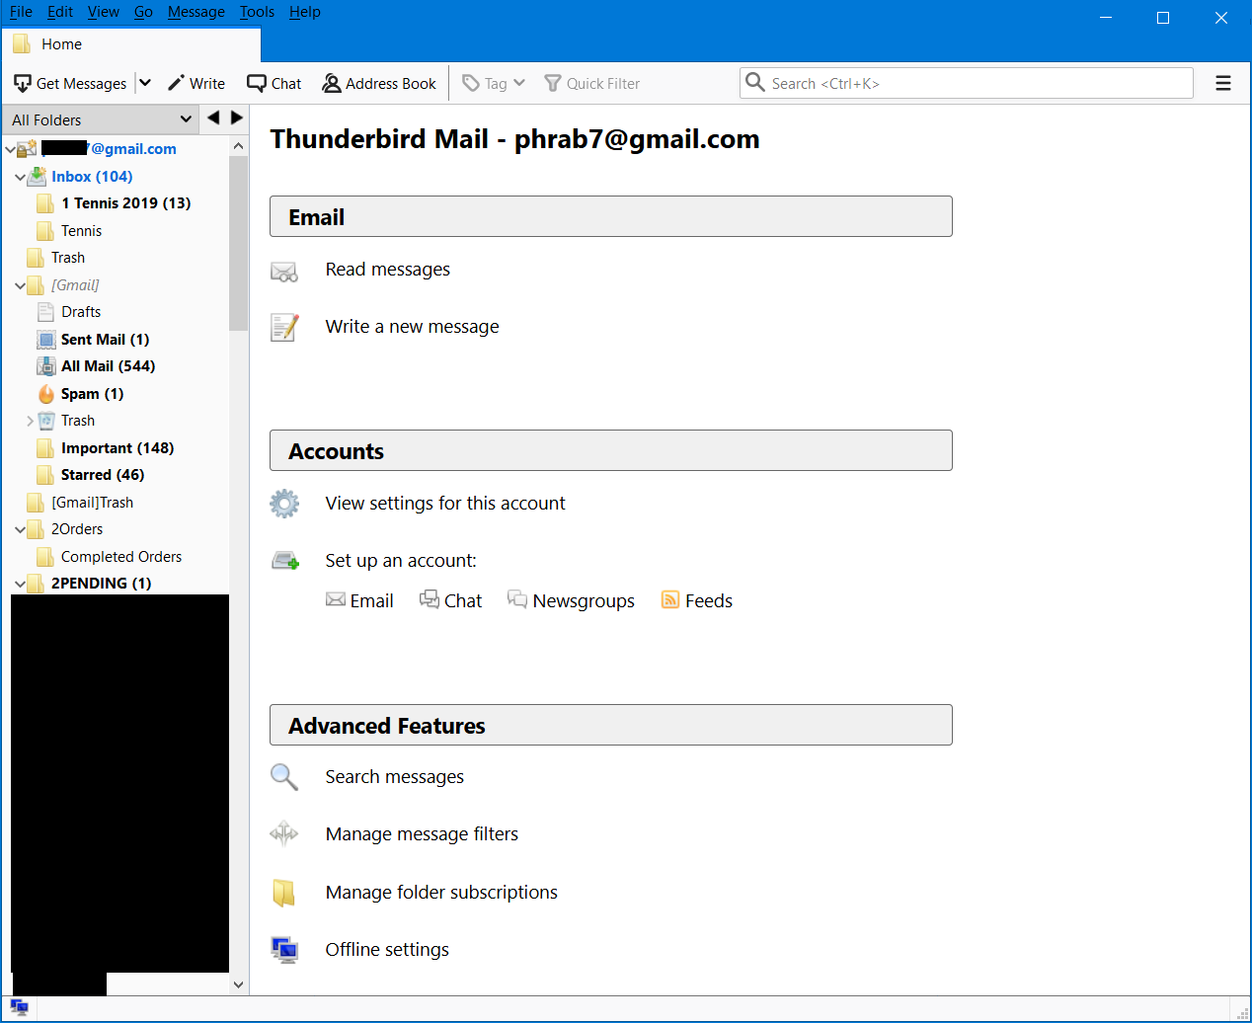The width and height of the screenshot is (1252, 1023).
Task: Expand the Gmail Trash subfolder
Action: [x=30, y=421]
